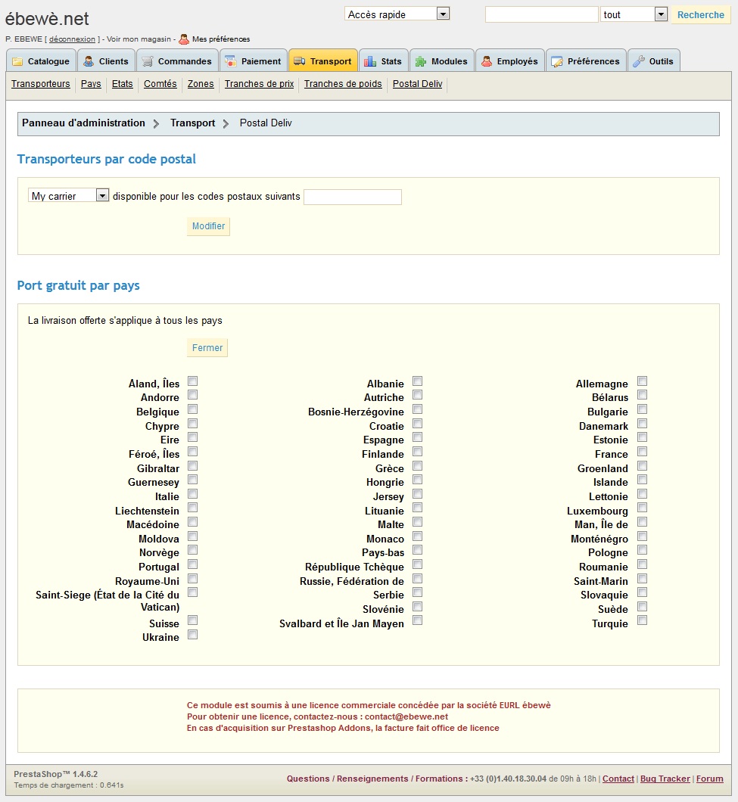This screenshot has width=738, height=802.
Task: Click the PrestaShop™ 1.4.6.2 version text
Action: point(56,774)
